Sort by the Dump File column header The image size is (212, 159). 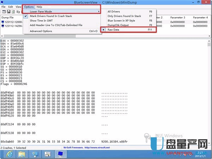(7, 17)
